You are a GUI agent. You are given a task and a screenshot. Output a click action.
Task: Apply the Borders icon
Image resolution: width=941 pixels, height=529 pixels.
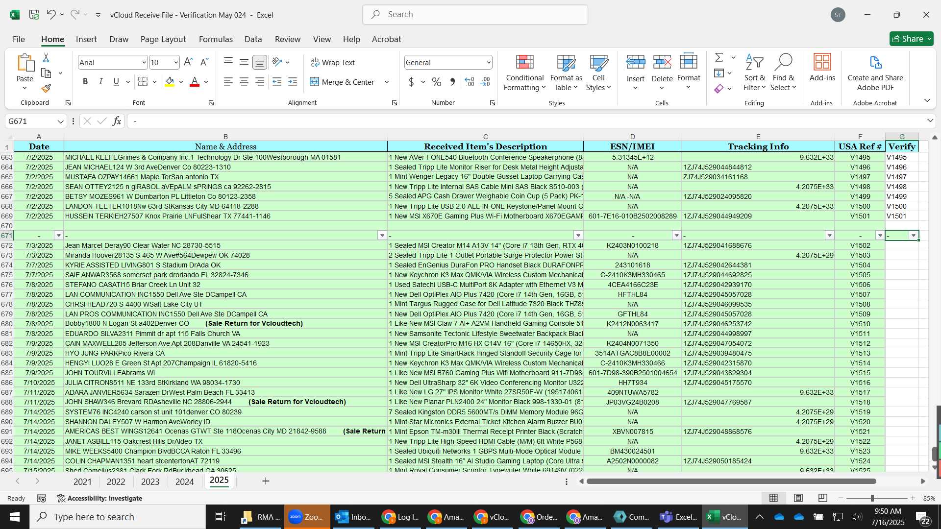(x=143, y=82)
